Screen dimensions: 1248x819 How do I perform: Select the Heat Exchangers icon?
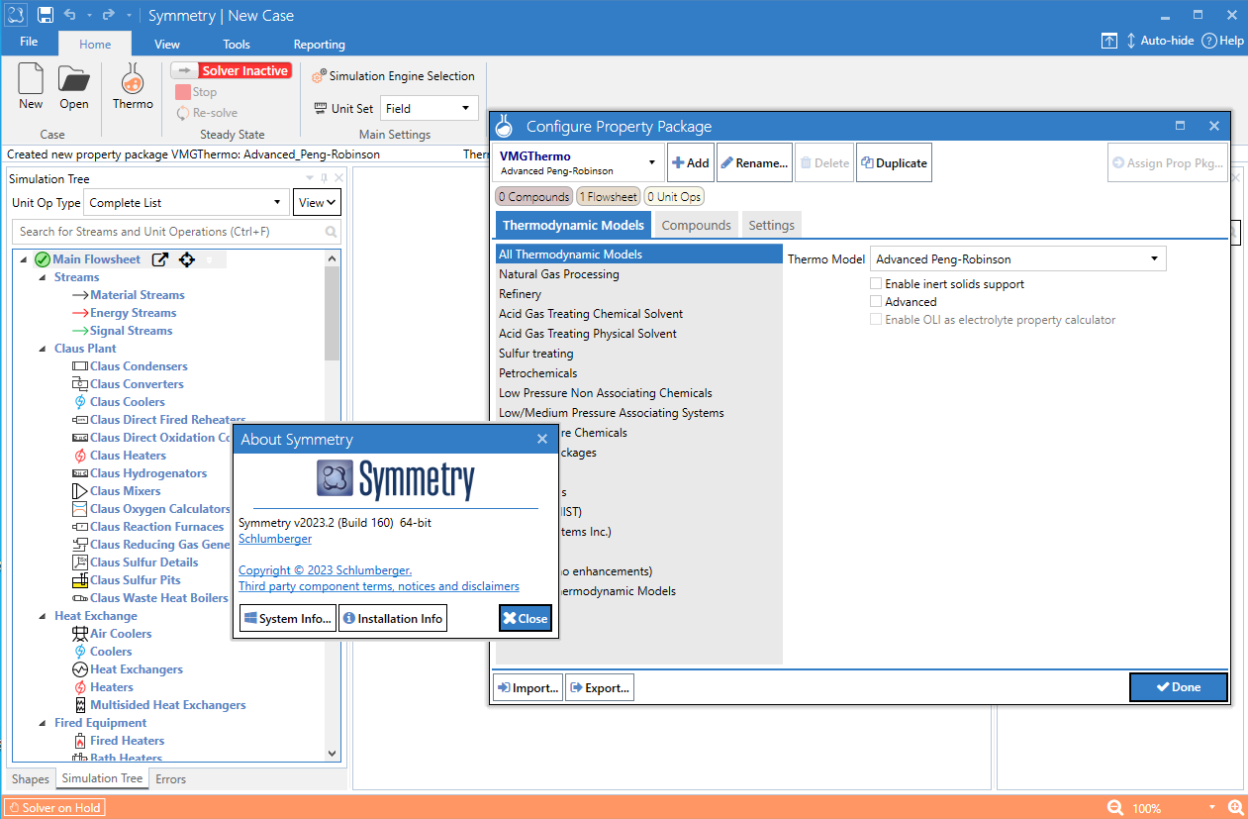click(x=80, y=669)
